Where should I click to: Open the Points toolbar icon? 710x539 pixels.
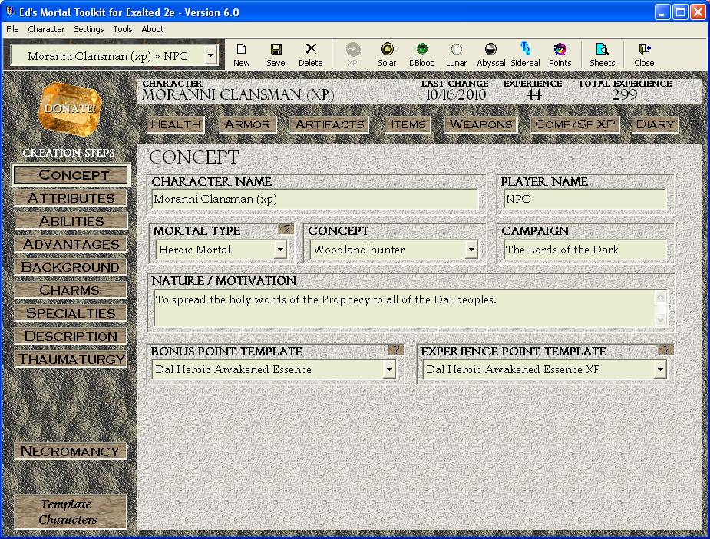click(x=560, y=55)
